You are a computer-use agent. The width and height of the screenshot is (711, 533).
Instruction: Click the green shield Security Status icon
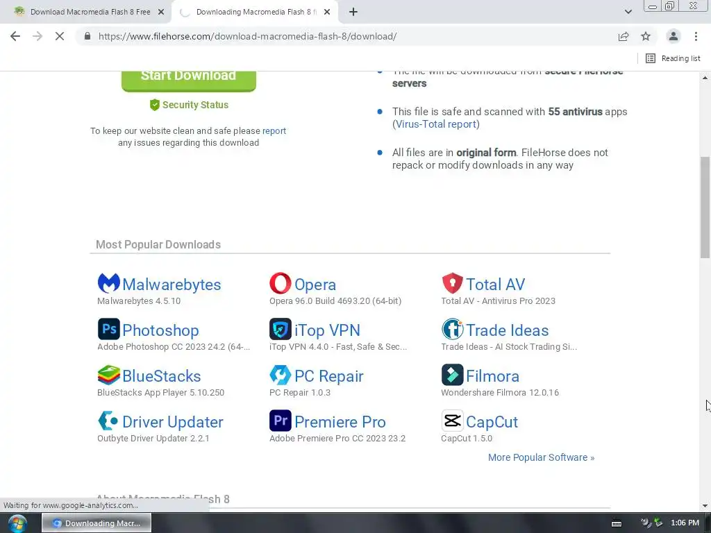pyautogui.click(x=155, y=105)
